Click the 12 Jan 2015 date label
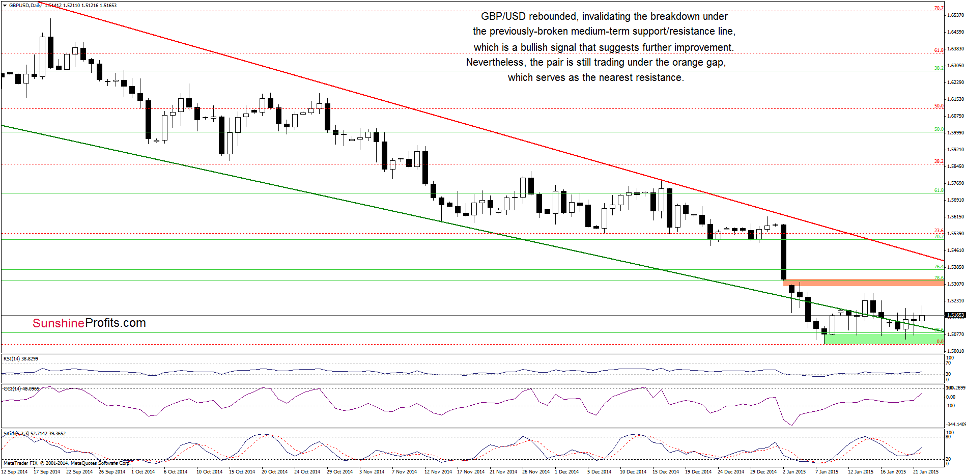The height and width of the screenshot is (476, 966). (861, 472)
